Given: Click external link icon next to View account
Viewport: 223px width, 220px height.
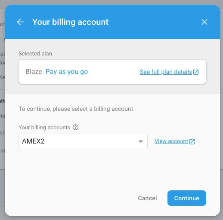Looking at the screenshot, I should [x=192, y=141].
